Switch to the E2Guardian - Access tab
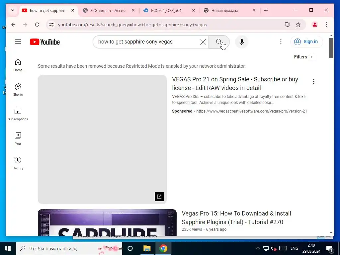 [108, 10]
